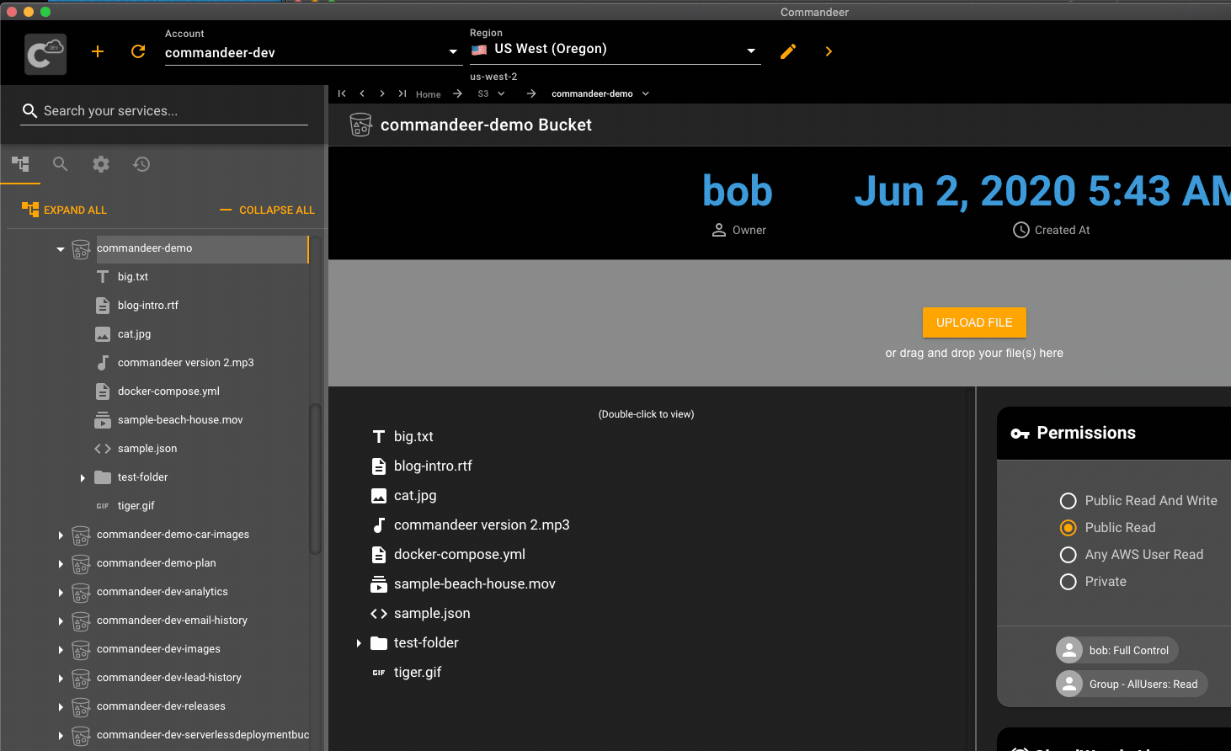
Task: Click the key icon in Permissions header
Action: tap(1020, 434)
